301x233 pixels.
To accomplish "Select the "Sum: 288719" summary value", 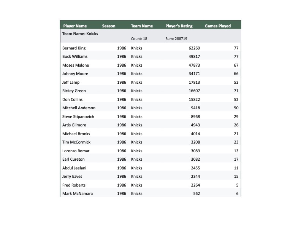I will pyautogui.click(x=176, y=39).
